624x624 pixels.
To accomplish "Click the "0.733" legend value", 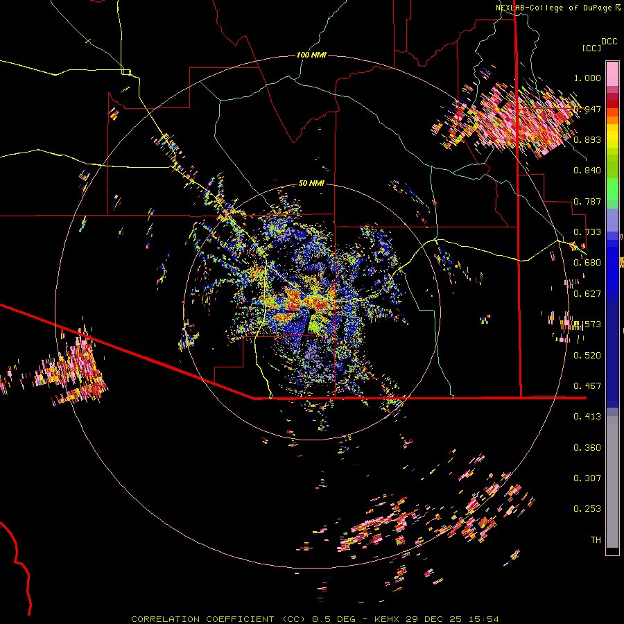I will pyautogui.click(x=587, y=232).
